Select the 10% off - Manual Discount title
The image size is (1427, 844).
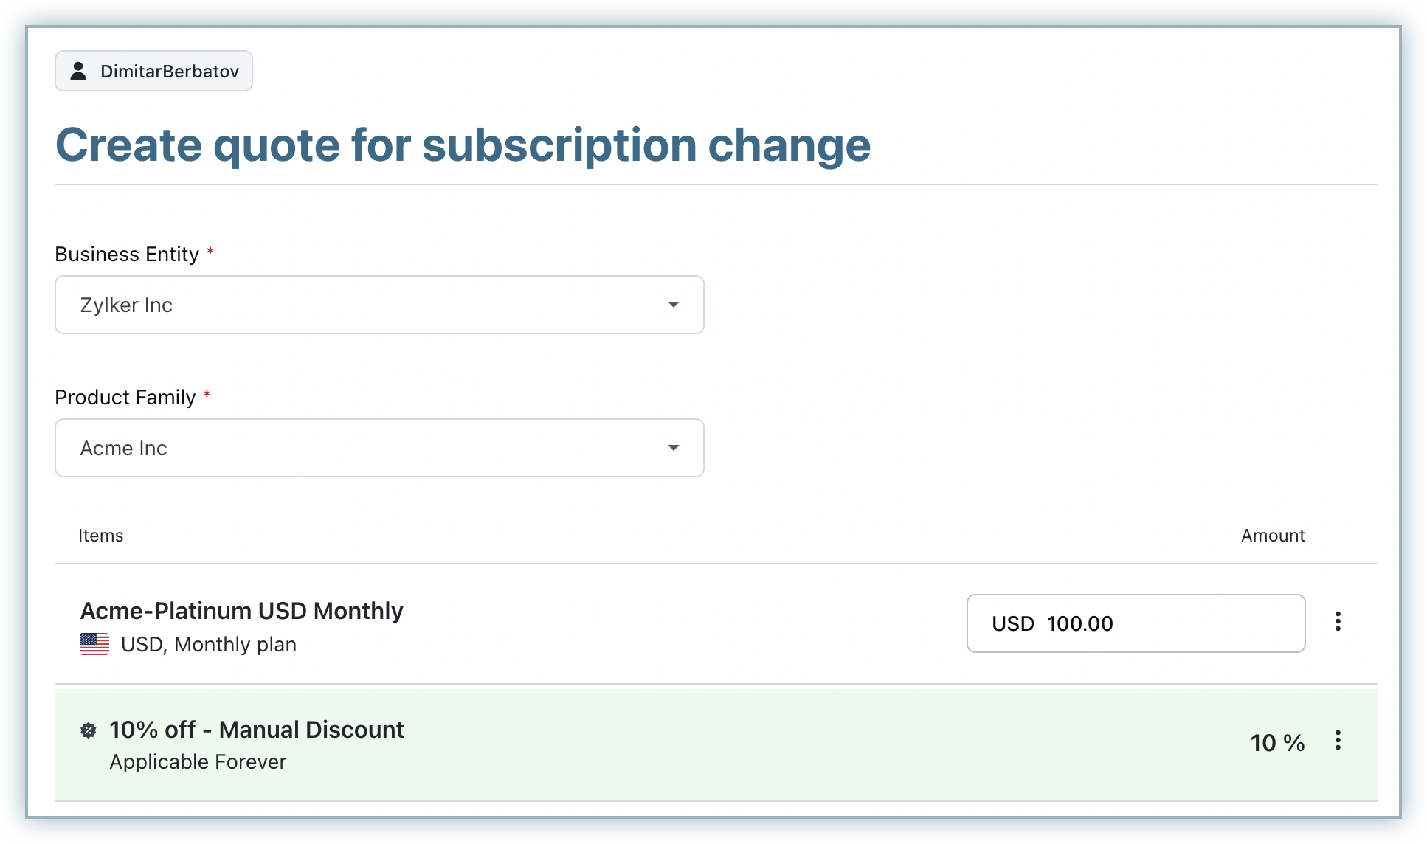pyautogui.click(x=257, y=730)
